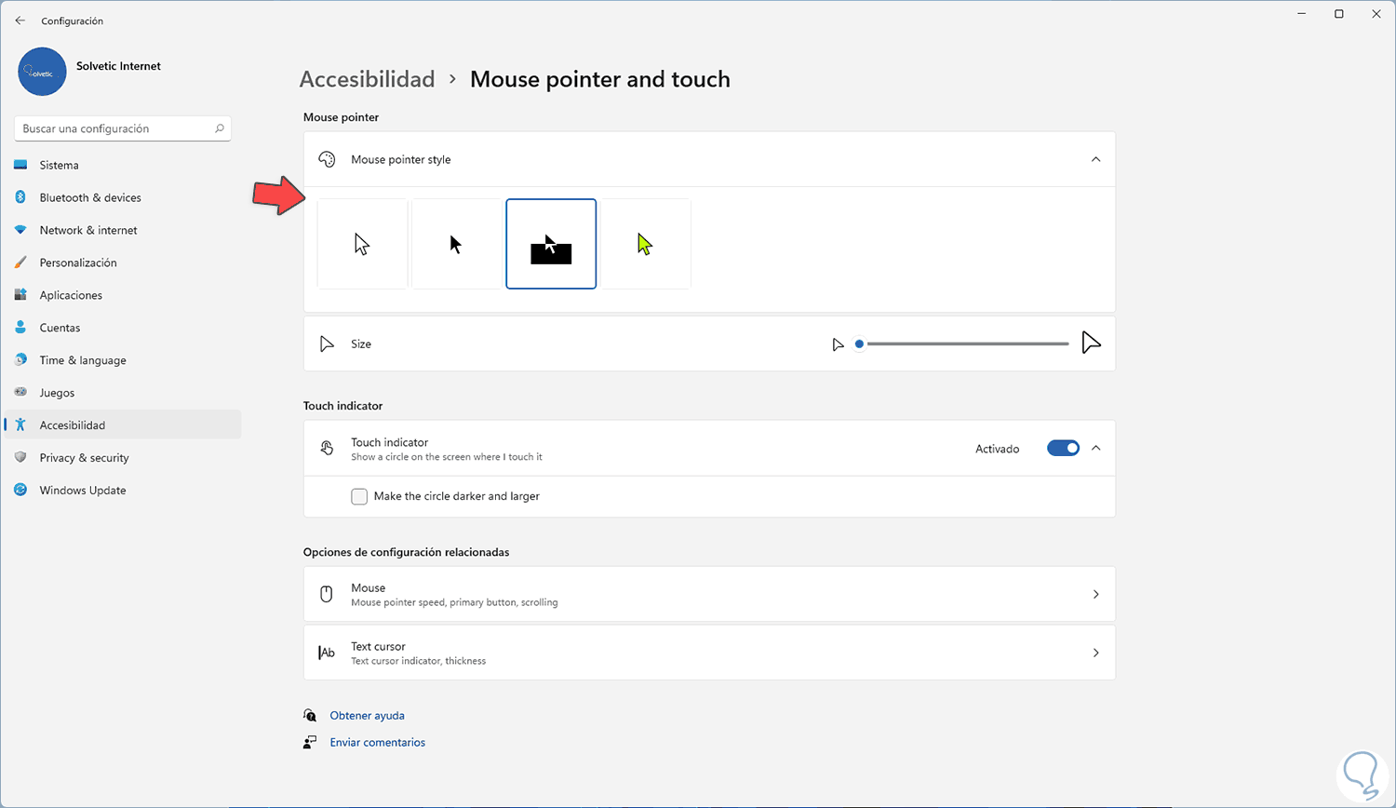Collapse the Mouse pointer style section
Image resolution: width=1396 pixels, height=808 pixels.
[1095, 159]
